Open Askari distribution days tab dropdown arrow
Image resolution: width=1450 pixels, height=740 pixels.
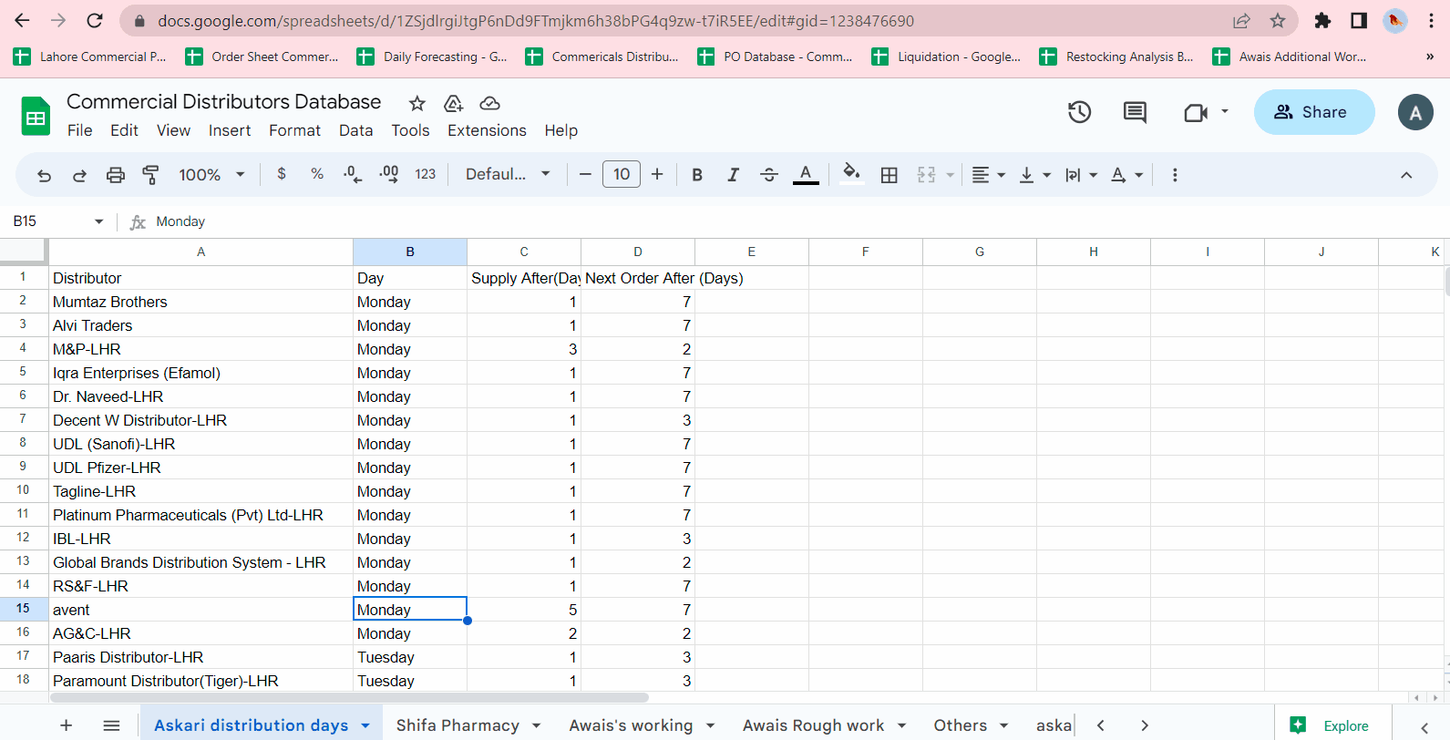[365, 725]
